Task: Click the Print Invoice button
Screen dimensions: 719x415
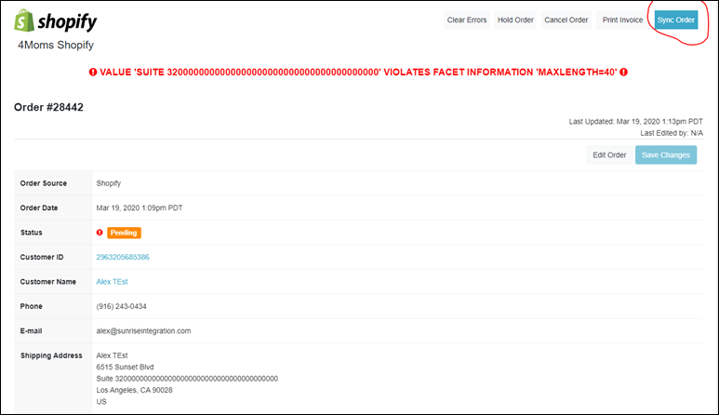Action: [622, 20]
